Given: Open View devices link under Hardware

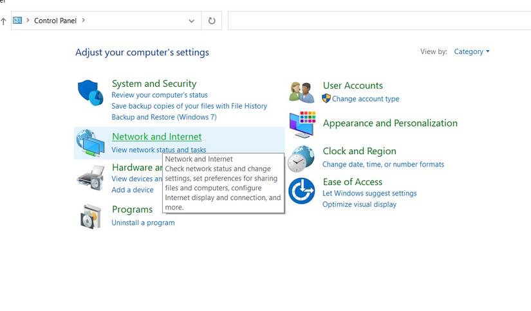Looking at the screenshot, I should pyautogui.click(x=137, y=179).
